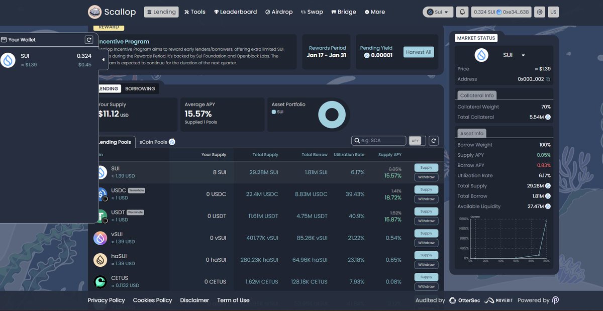603x311 pixels.
Task: Click the vSUI coin icon
Action: 100,238
